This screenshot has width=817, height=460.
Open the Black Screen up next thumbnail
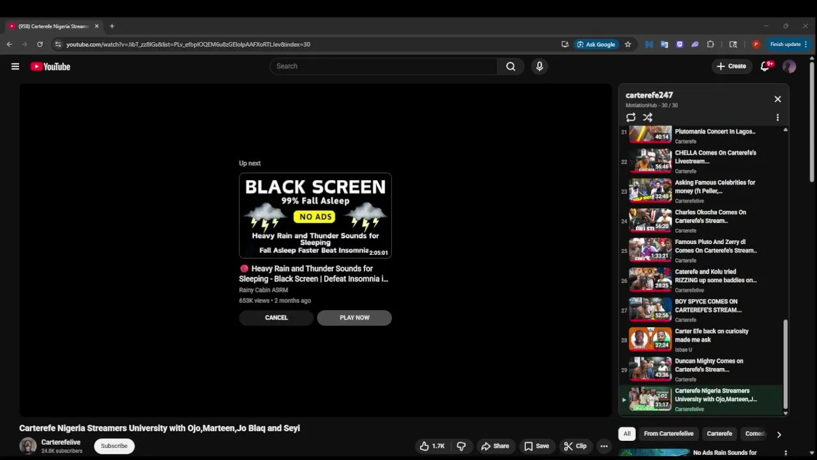click(315, 215)
